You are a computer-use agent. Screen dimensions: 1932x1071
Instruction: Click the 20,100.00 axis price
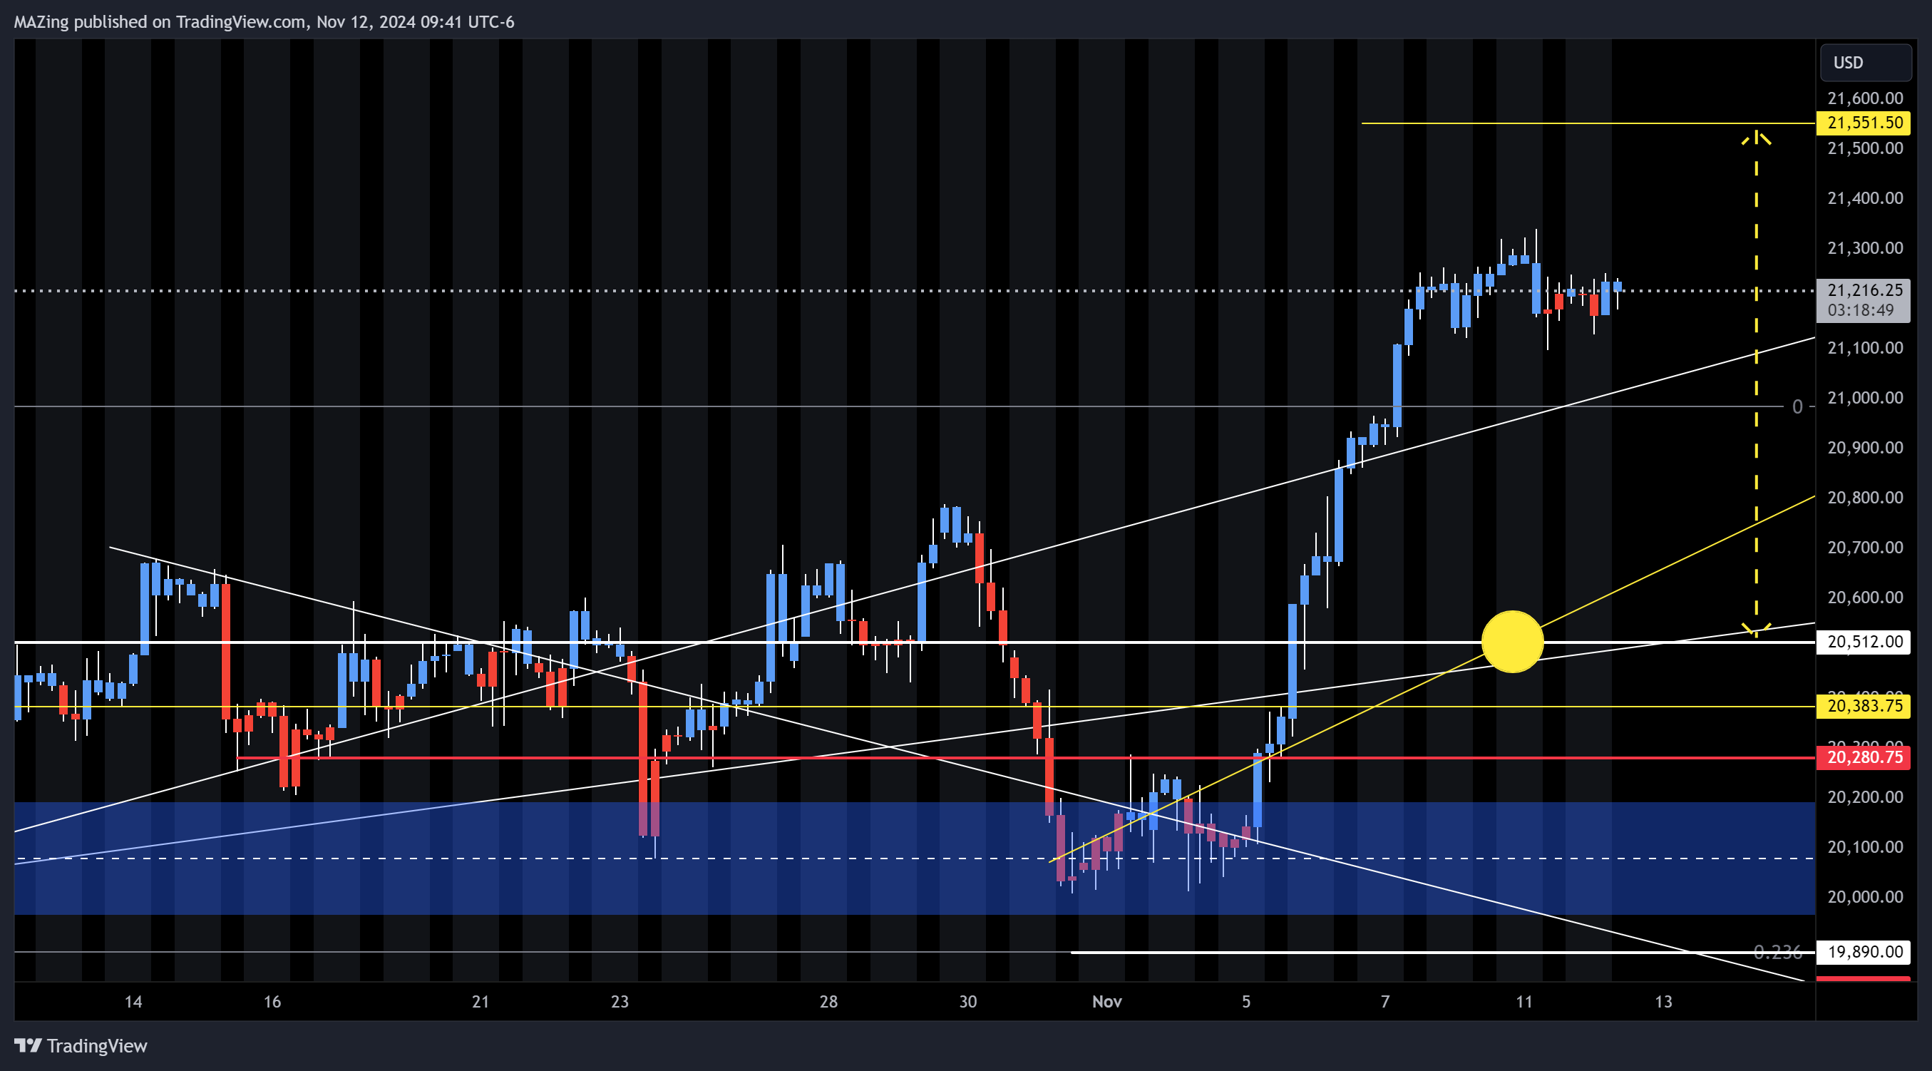tap(1864, 847)
